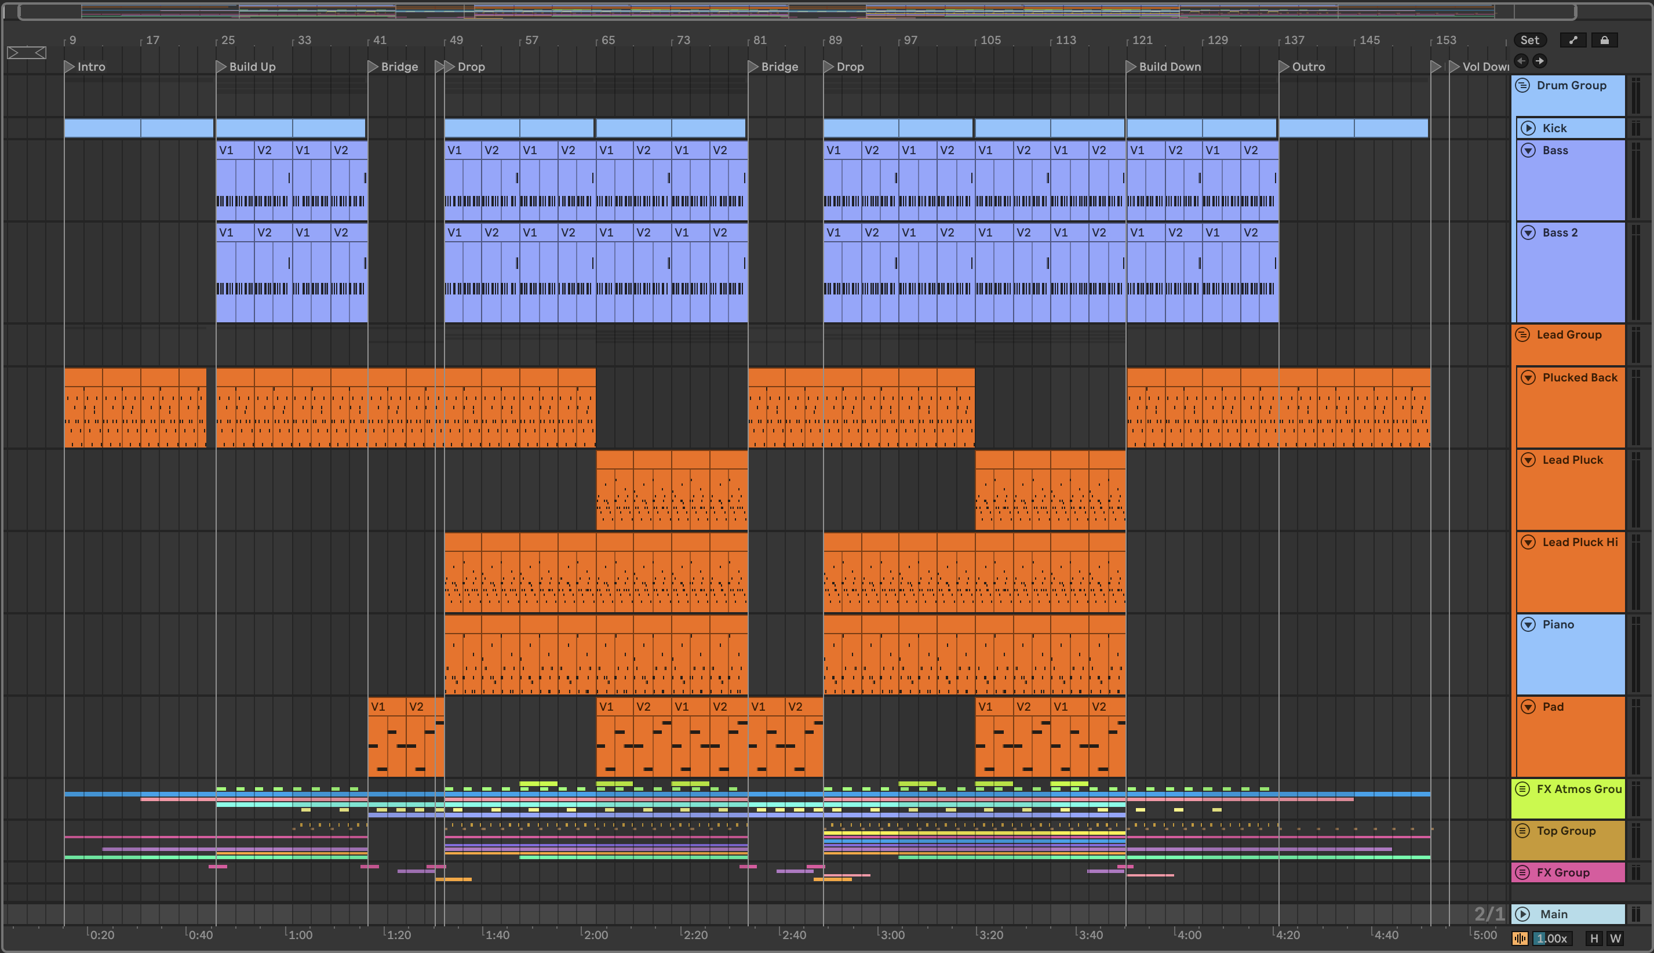Image resolution: width=1654 pixels, height=953 pixels.
Task: Toggle the automation mode button
Action: tap(1573, 40)
